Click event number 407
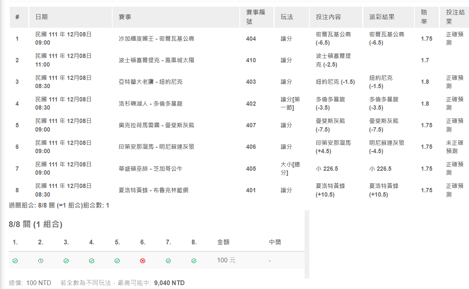 tap(251, 125)
